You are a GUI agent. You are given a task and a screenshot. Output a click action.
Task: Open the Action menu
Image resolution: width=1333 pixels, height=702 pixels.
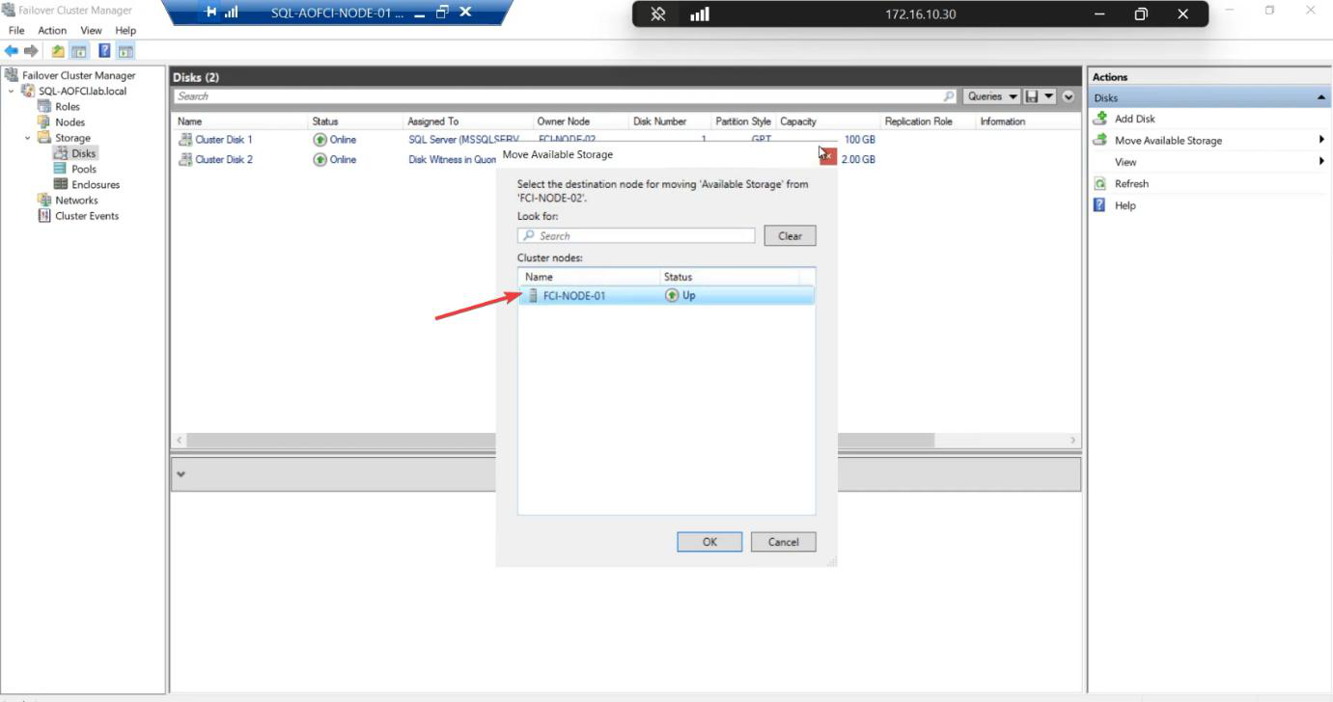coord(52,31)
